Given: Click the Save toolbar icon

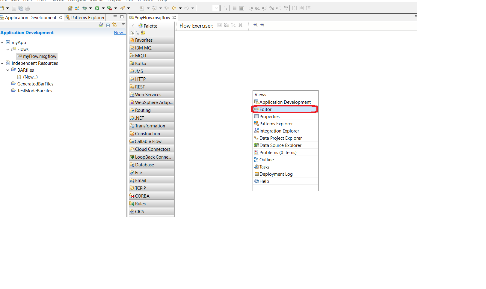Looking at the screenshot, I should [14, 8].
